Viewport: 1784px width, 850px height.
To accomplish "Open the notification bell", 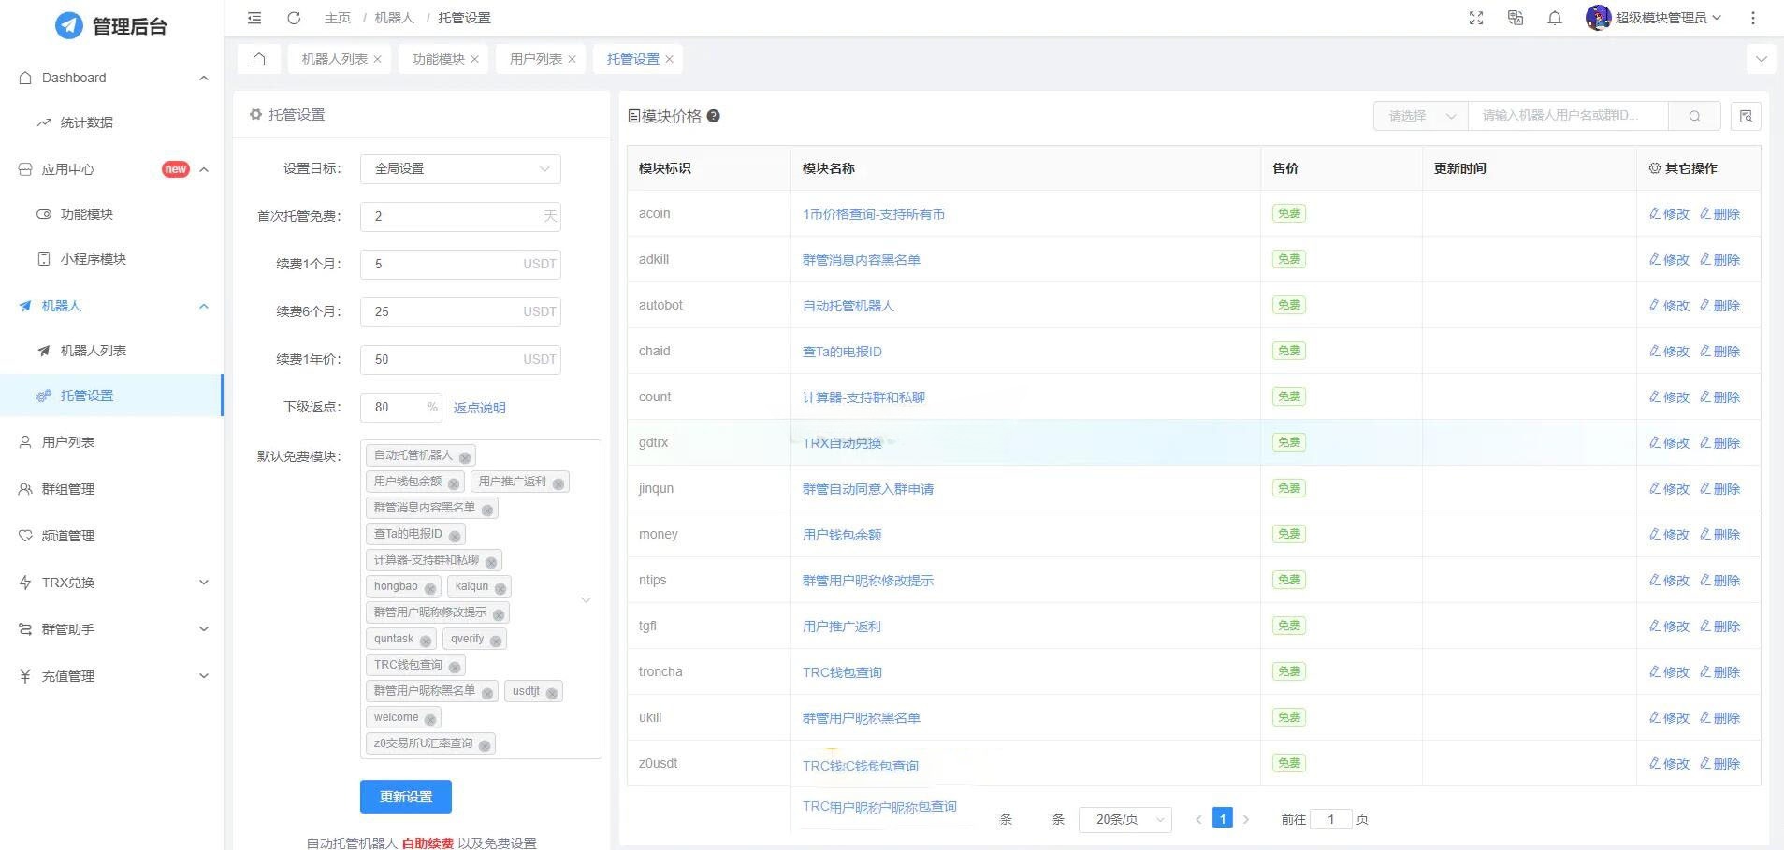I will click(x=1555, y=18).
